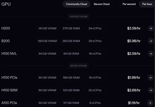This screenshot has height=107, width=155.
Task: Click the 117 GB RAM badge
Action: tap(71, 103)
